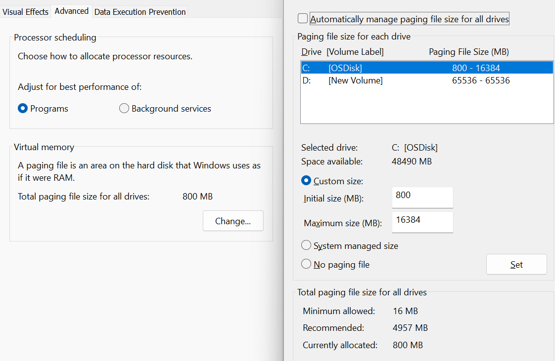Click the Set button
555x361 pixels.
pyautogui.click(x=516, y=264)
